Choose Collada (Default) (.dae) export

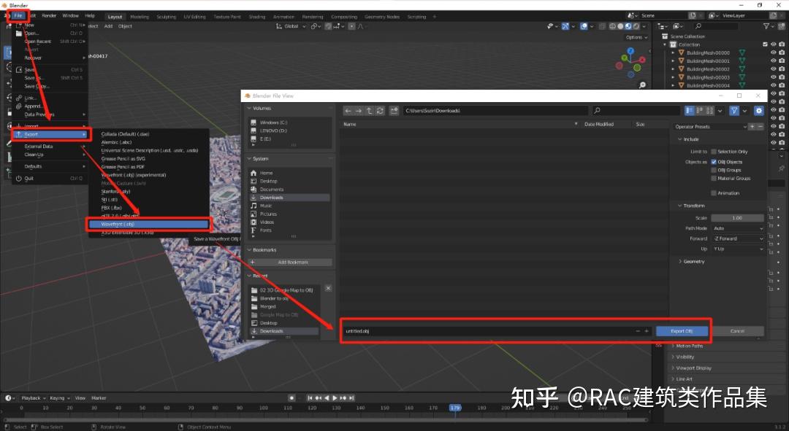pos(126,134)
